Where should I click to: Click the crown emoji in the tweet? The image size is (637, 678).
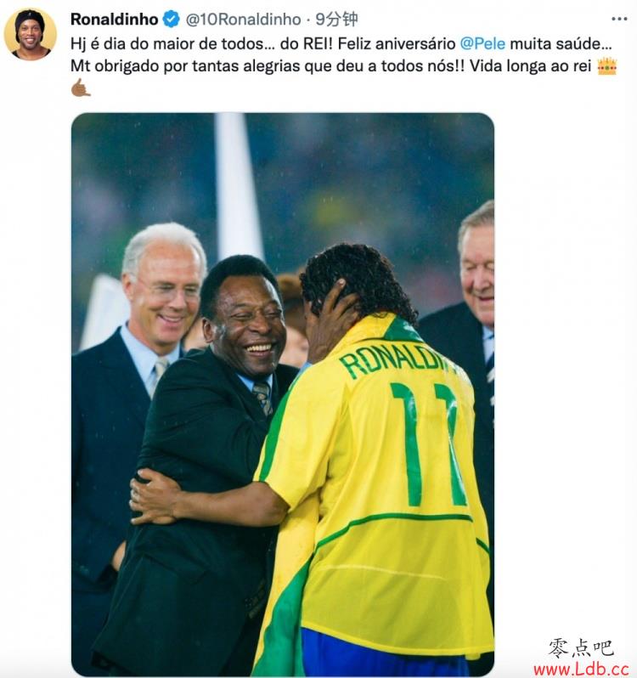[606, 66]
